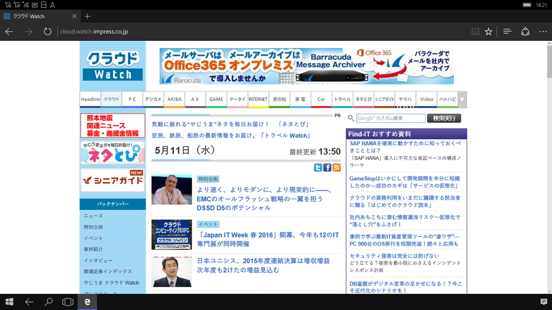
Task: Select Edge icon on taskbar
Action: [x=87, y=302]
